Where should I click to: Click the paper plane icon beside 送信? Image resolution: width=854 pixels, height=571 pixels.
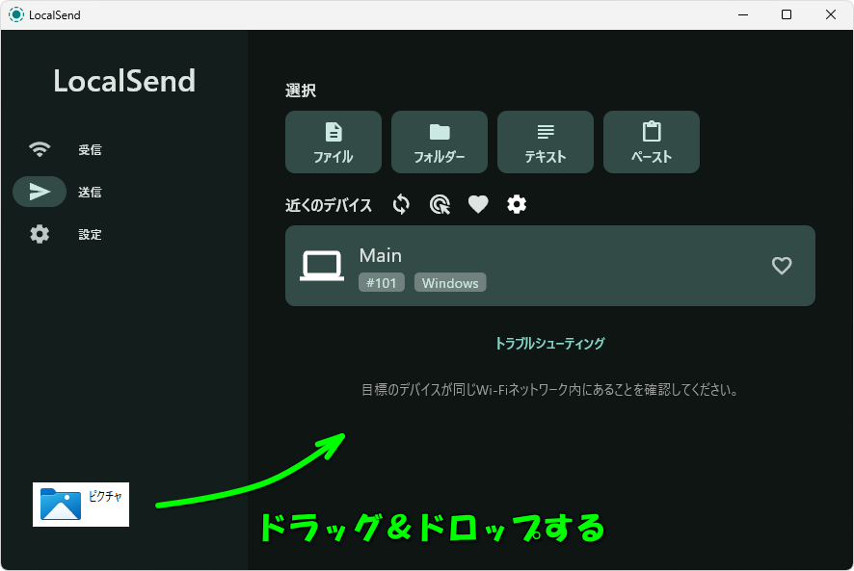tap(40, 192)
